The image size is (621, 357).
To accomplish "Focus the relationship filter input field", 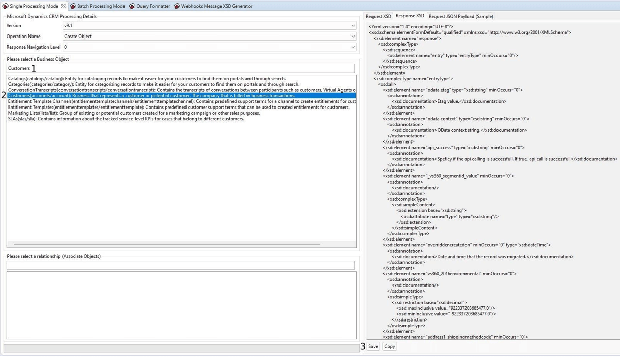I will point(180,265).
